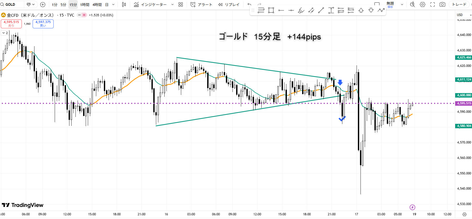Toggle the pink approximate data indicator
The width and height of the screenshot is (472, 219).
coord(84,15)
